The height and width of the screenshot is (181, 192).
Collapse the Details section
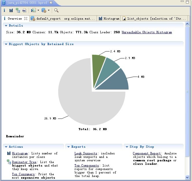point(6,26)
